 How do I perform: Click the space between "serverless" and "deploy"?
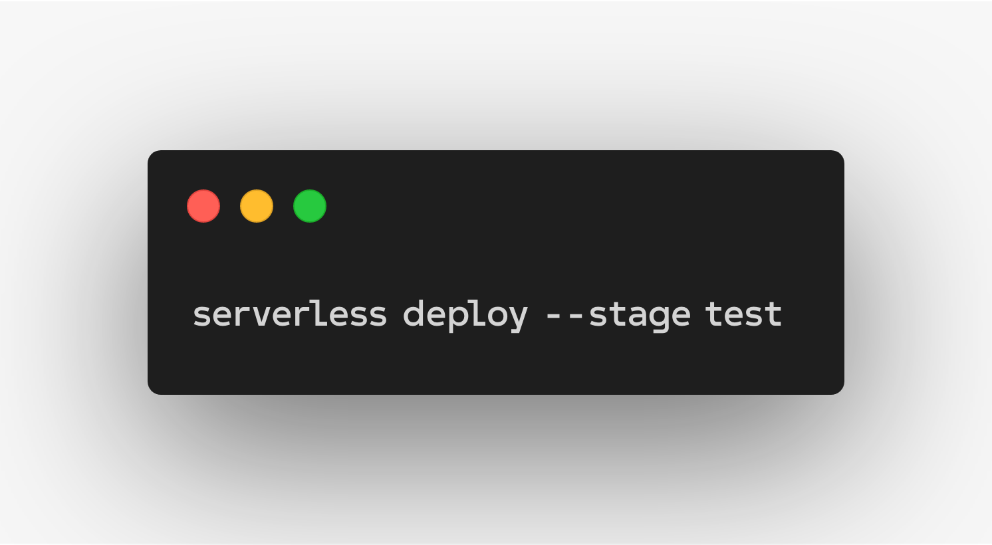click(x=395, y=314)
